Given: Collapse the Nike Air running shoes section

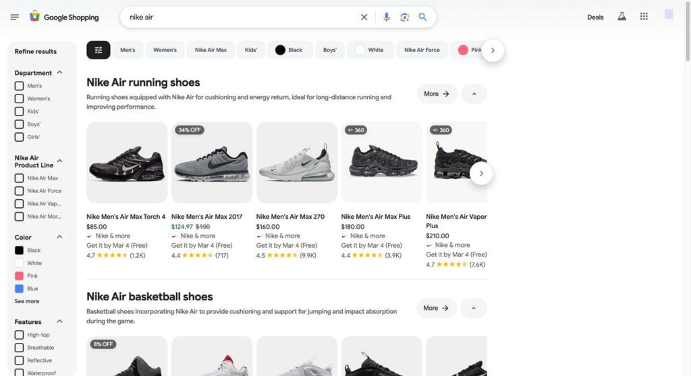Looking at the screenshot, I should coord(474,94).
